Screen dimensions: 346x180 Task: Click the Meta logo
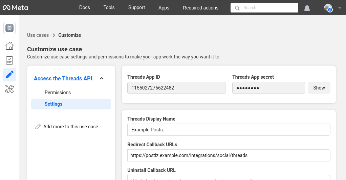click(15, 8)
